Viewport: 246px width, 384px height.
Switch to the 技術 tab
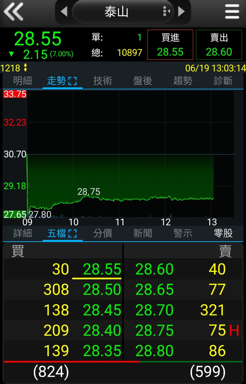(103, 81)
